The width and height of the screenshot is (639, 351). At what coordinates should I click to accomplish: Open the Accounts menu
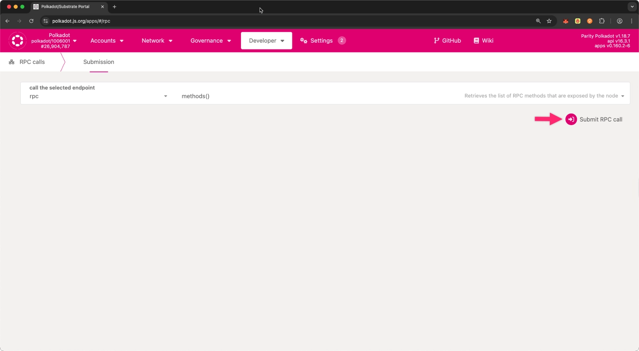tap(107, 41)
